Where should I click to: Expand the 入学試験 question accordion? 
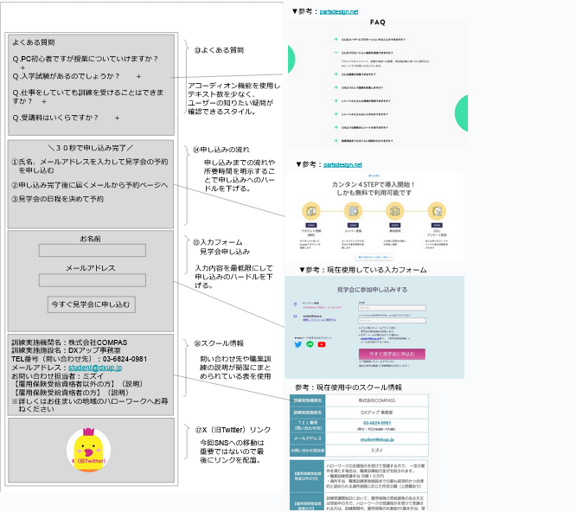[138, 77]
